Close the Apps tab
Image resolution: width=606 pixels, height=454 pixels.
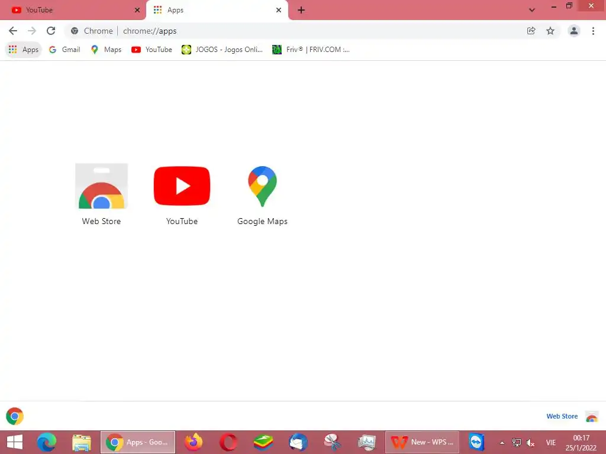coord(279,10)
